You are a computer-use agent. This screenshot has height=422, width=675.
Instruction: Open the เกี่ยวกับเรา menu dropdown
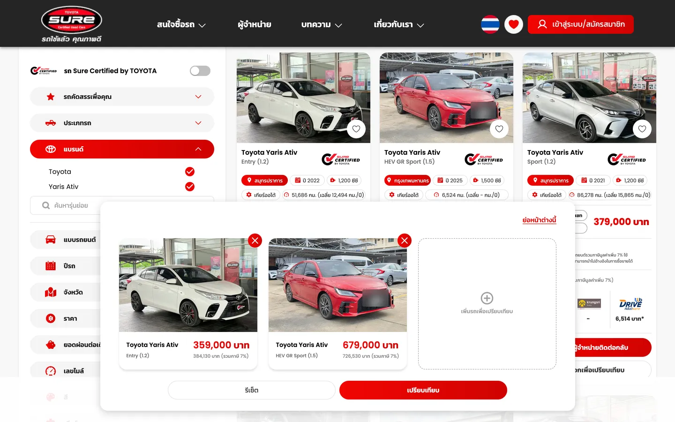pyautogui.click(x=399, y=24)
